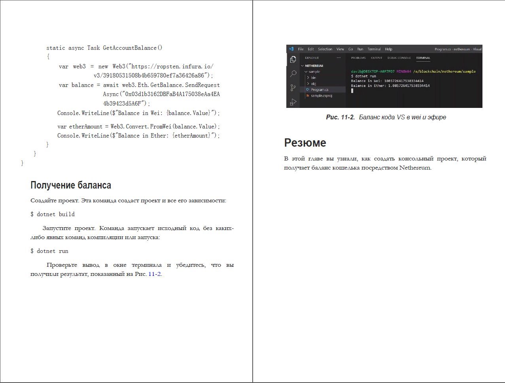505x383 pixels.
Task: Open the Search magnifier icon in activity bar
Action: pyautogui.click(x=293, y=74)
